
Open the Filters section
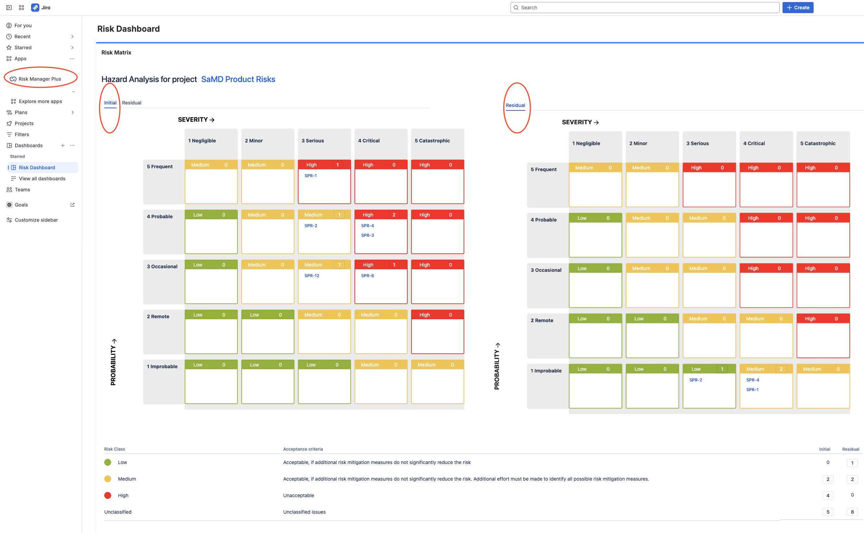tap(21, 134)
